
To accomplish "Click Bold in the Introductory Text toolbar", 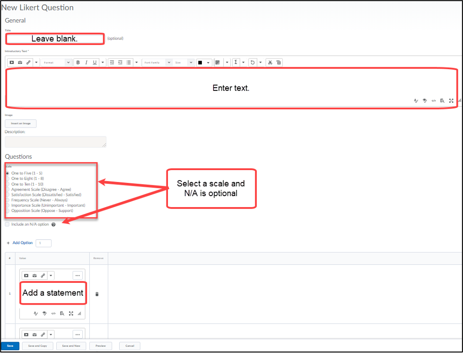I will (78, 63).
